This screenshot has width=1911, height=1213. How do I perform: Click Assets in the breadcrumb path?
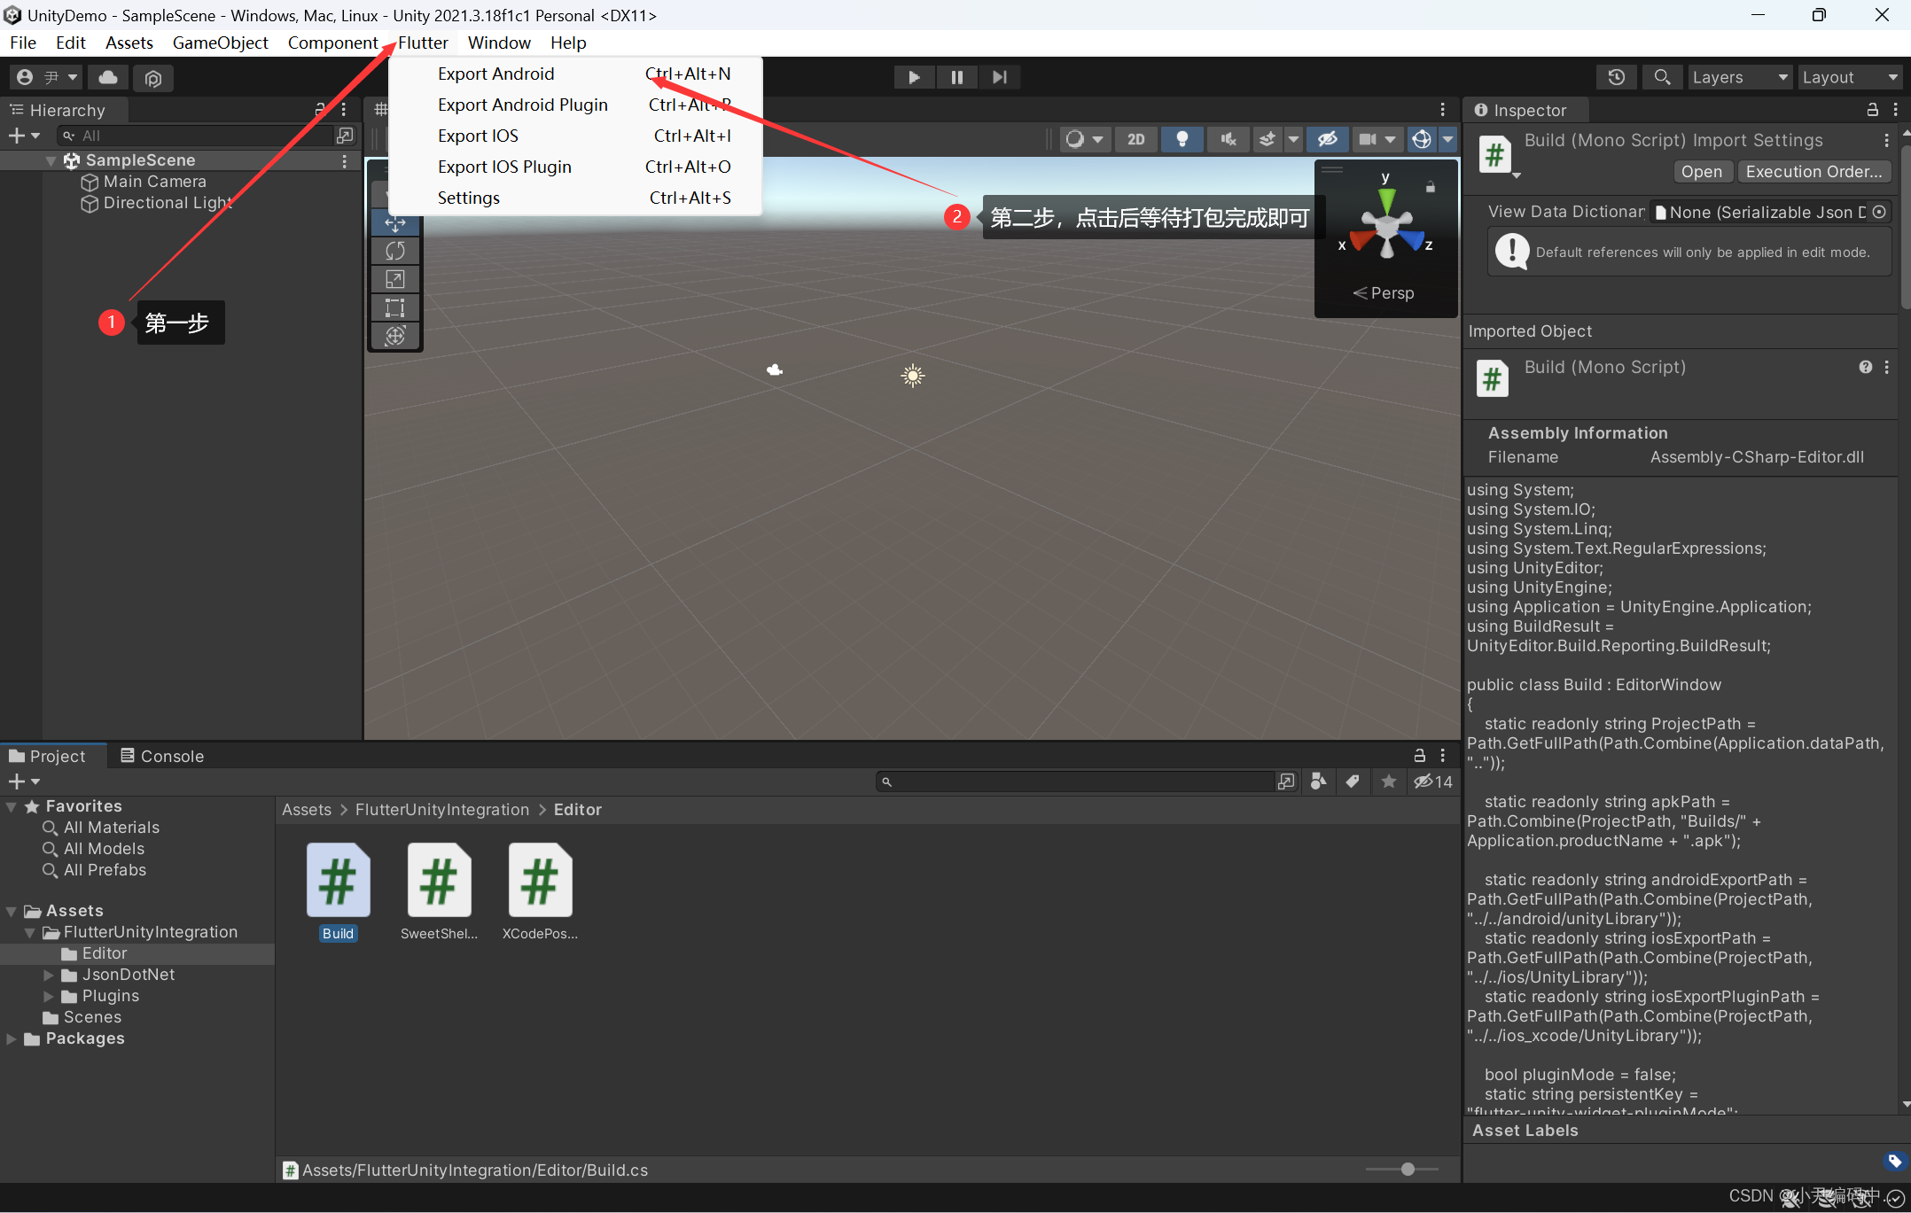click(307, 810)
